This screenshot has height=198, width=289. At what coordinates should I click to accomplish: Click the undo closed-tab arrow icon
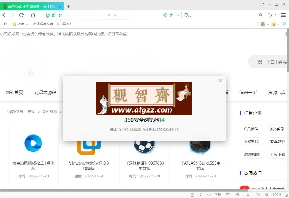coord(270,15)
